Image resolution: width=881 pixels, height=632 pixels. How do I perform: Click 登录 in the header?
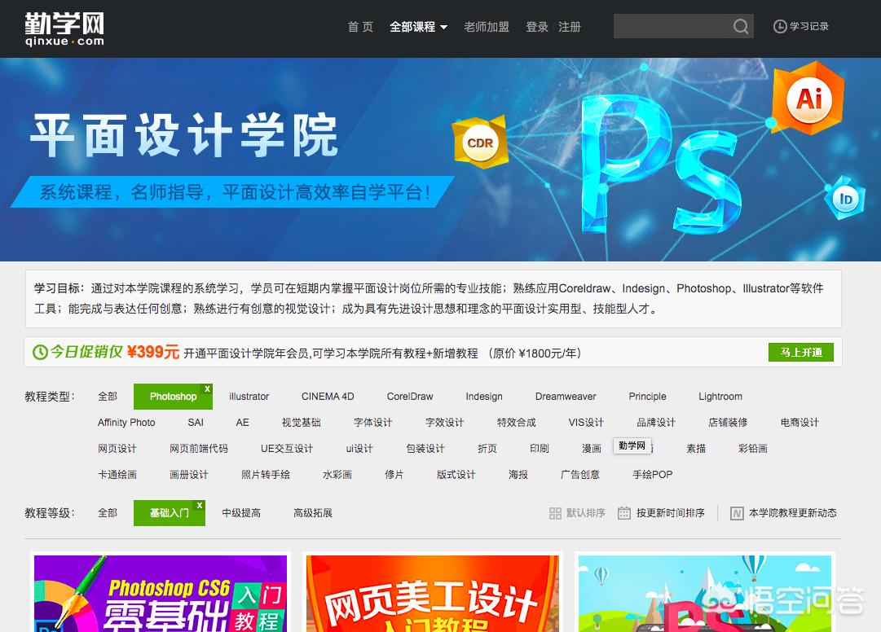click(x=536, y=27)
